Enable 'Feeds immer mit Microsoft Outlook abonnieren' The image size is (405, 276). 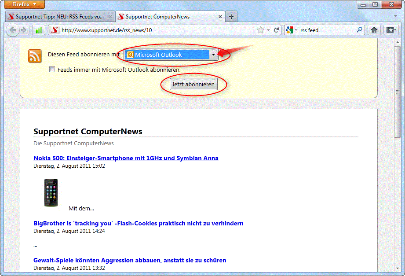52,69
